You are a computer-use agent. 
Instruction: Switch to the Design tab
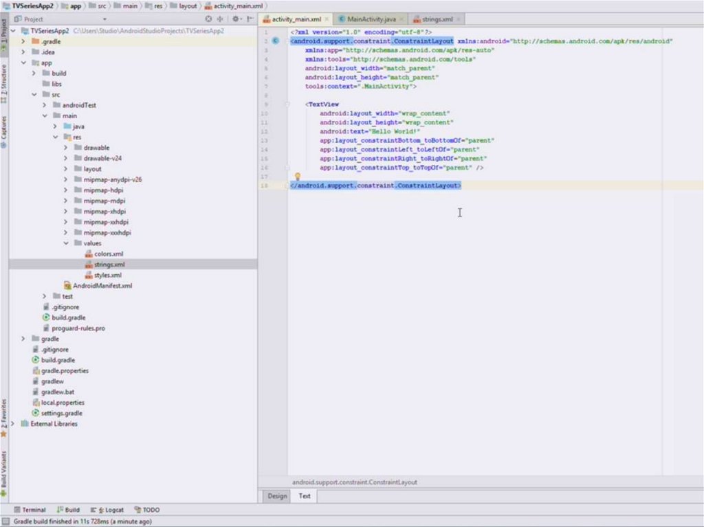(277, 496)
